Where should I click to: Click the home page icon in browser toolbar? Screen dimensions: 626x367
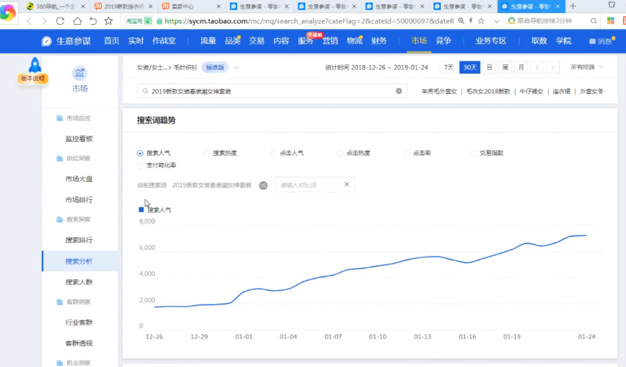click(77, 21)
